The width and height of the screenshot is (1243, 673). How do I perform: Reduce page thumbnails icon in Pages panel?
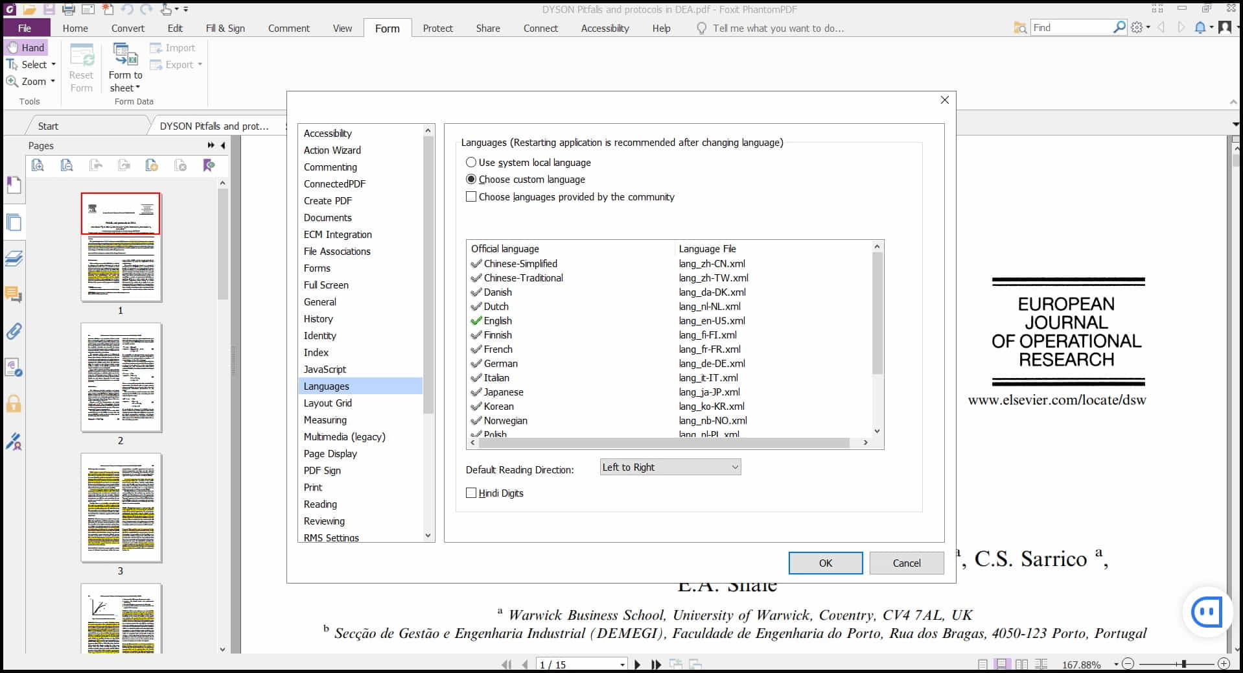(66, 165)
